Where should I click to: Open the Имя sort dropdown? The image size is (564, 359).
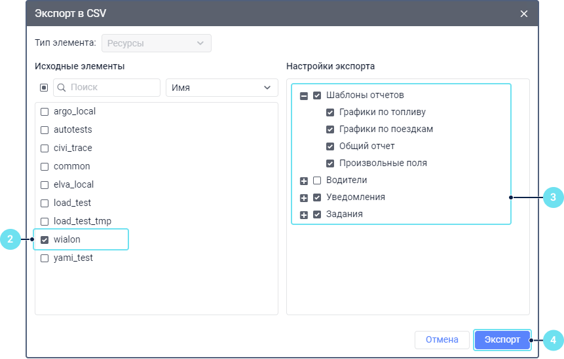point(221,88)
